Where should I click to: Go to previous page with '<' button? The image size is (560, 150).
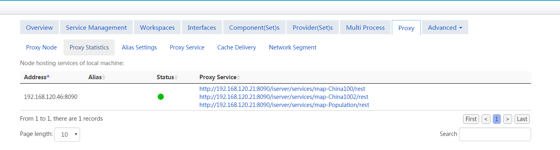(486, 119)
